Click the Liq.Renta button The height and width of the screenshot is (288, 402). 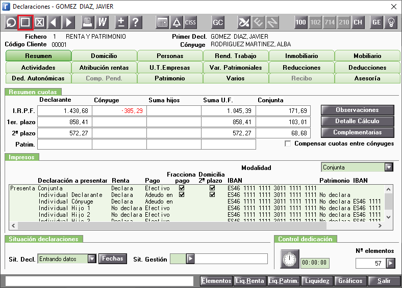pyautogui.click(x=250, y=281)
